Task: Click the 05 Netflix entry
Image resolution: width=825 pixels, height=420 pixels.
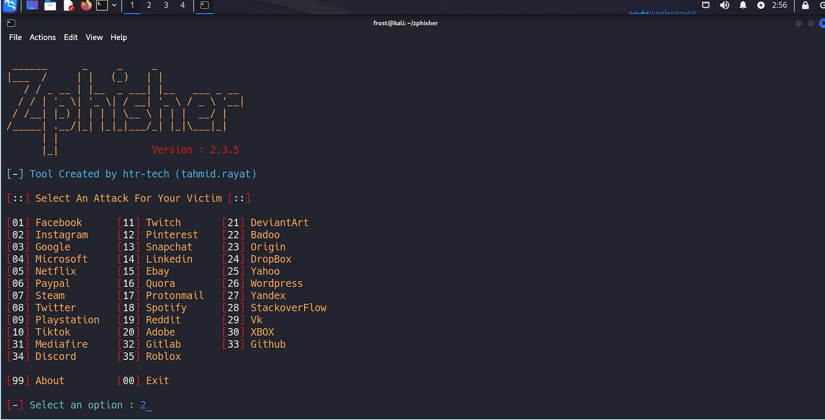Action: point(41,271)
